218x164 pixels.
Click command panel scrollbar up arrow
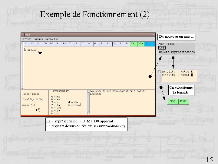tap(88, 91)
